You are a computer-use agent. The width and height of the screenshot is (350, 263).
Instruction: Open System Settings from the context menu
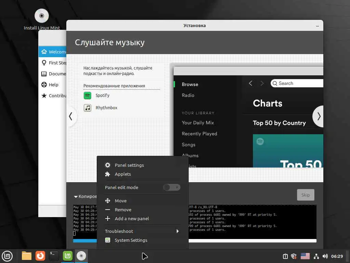(143, 240)
